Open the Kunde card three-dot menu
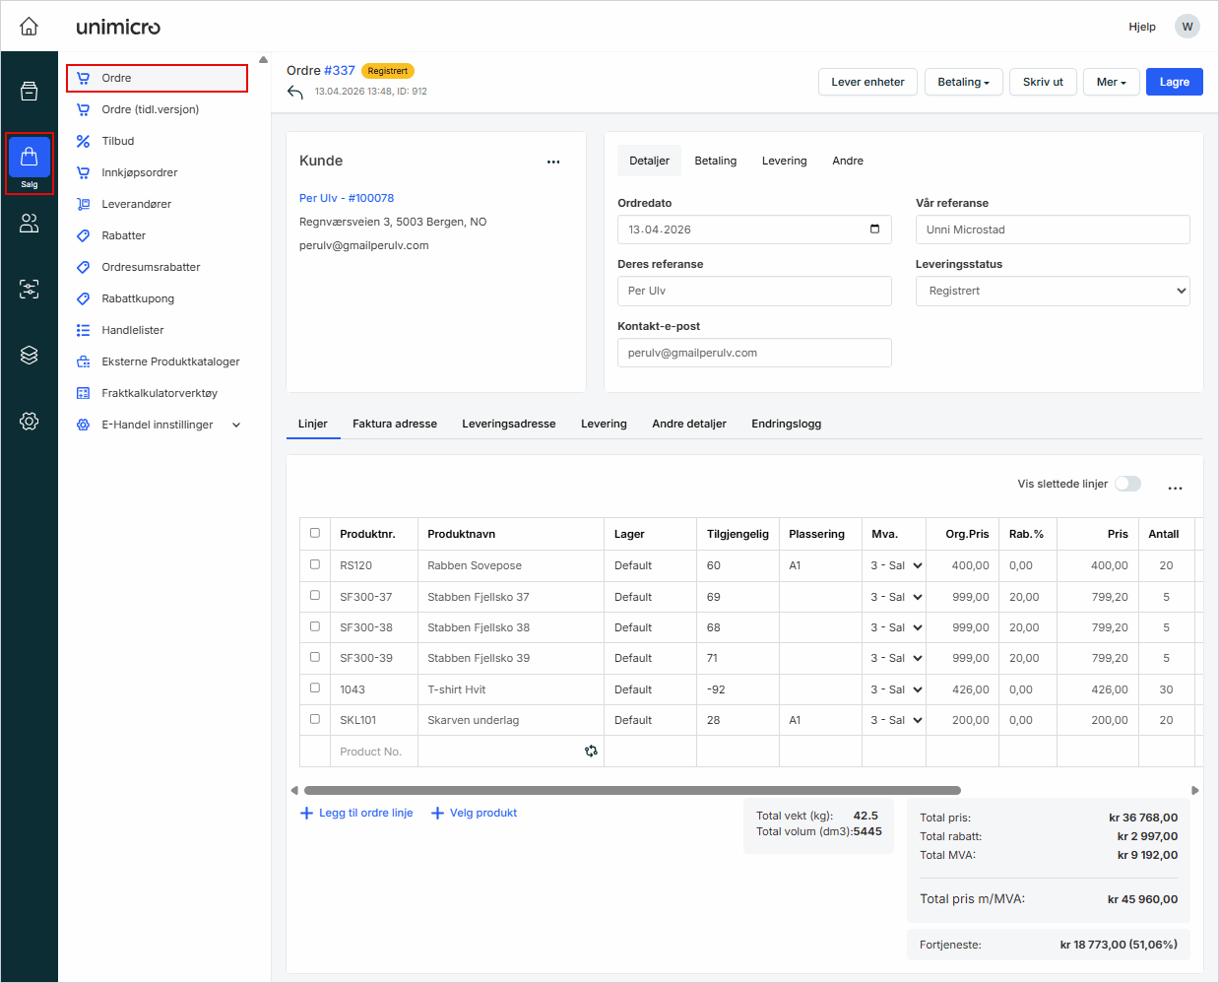The width and height of the screenshot is (1219, 983). (553, 162)
